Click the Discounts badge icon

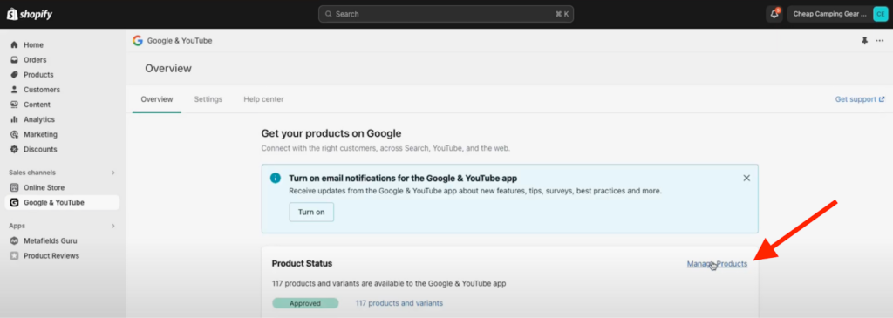click(14, 149)
